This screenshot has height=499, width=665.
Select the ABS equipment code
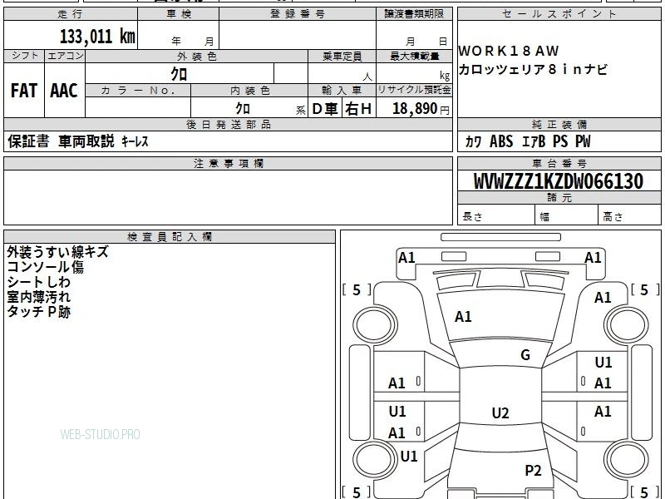(x=501, y=141)
